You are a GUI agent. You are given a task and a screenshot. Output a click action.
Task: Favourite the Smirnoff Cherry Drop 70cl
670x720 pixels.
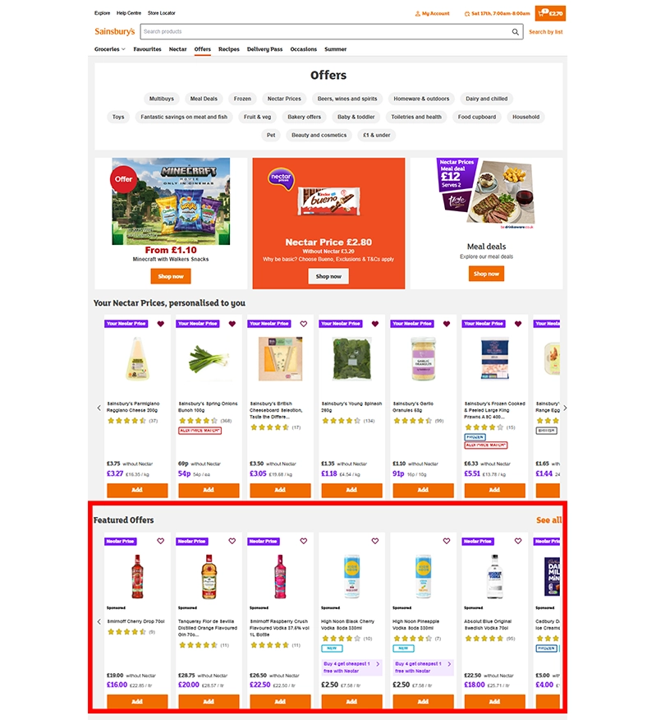pyautogui.click(x=160, y=542)
